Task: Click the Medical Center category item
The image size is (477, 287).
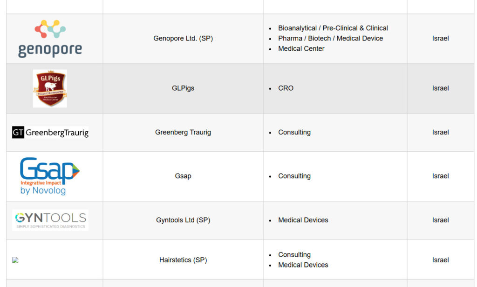Action: tap(301, 49)
